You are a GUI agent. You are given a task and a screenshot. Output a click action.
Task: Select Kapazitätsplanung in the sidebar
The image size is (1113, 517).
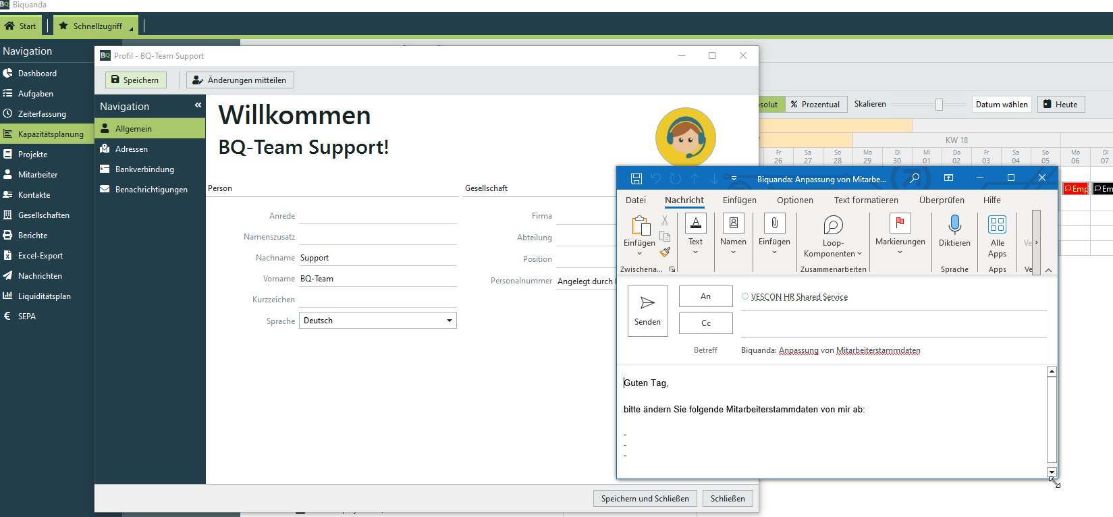click(47, 134)
